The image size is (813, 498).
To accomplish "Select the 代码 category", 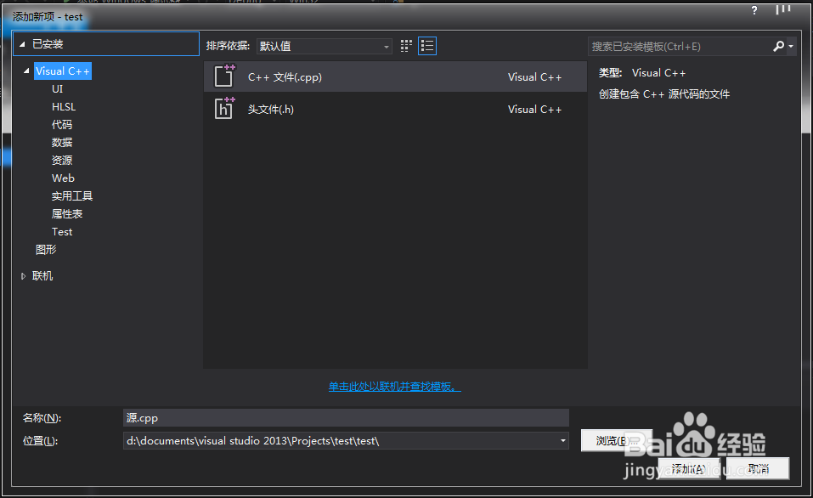I will [61, 124].
